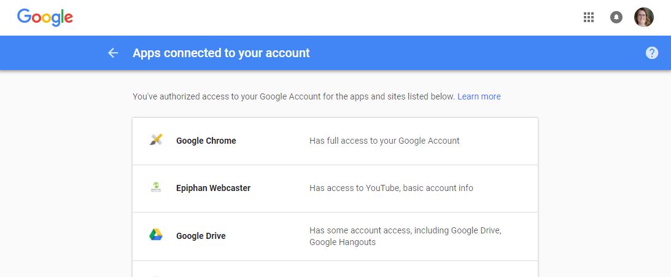
Task: Click the Google Drive triangle icon
Action: [x=156, y=235]
